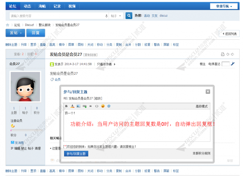Toggle bold formatting in the reply editor
Image resolution: width=243 pixels, height=176 pixels.
click(66, 106)
